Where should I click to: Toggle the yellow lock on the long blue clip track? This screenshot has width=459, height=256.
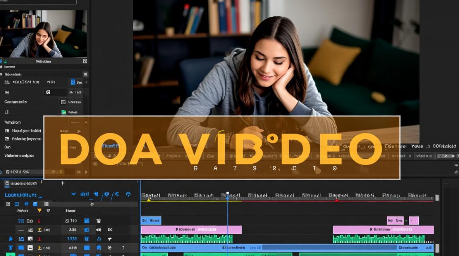click(x=39, y=248)
